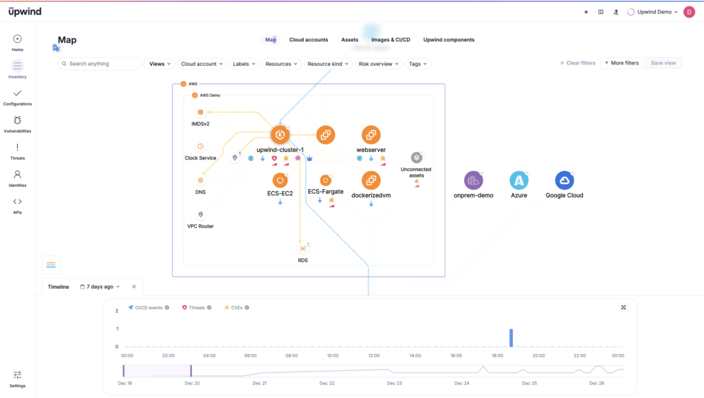Viewport: 704px width, 398px height.
Task: Click the RDS node icon
Action: (303, 249)
